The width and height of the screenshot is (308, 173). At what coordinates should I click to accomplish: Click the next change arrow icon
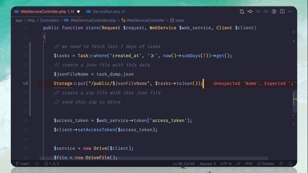click(266, 12)
